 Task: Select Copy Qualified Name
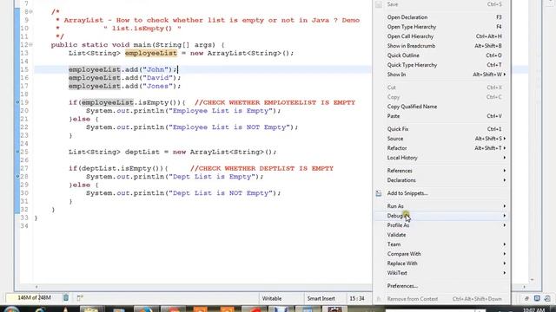441,107
